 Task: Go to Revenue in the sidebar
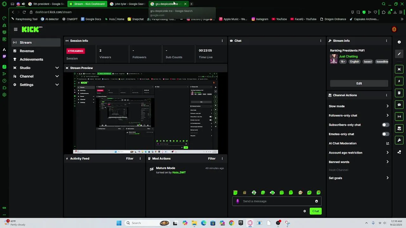36,51
